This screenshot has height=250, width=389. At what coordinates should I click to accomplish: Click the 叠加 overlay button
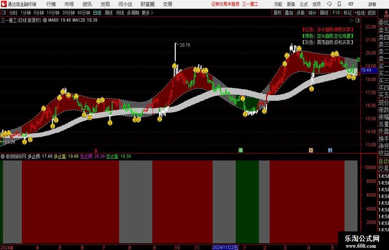(289, 13)
